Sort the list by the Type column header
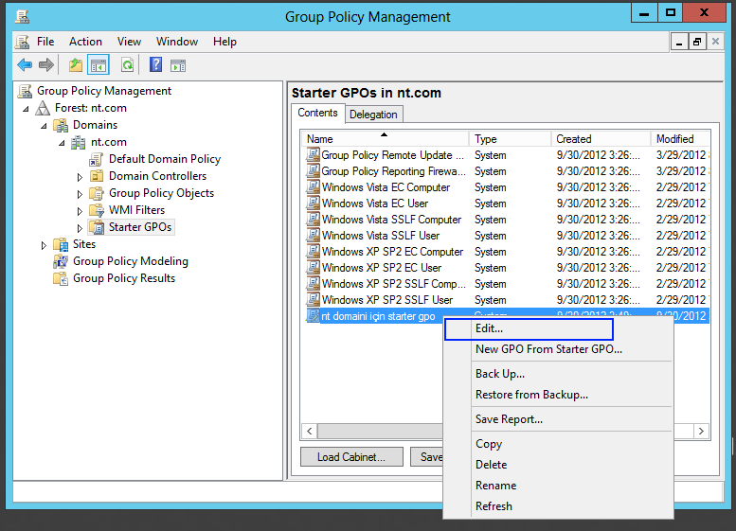This screenshot has height=531, width=736. (x=510, y=139)
